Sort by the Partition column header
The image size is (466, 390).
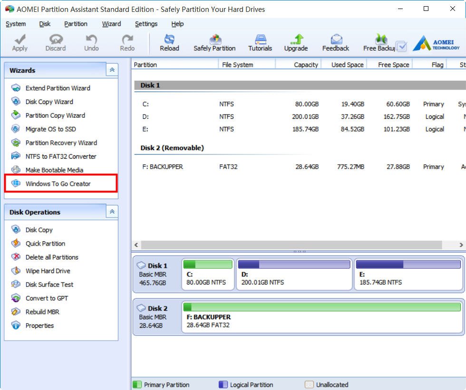[175, 65]
